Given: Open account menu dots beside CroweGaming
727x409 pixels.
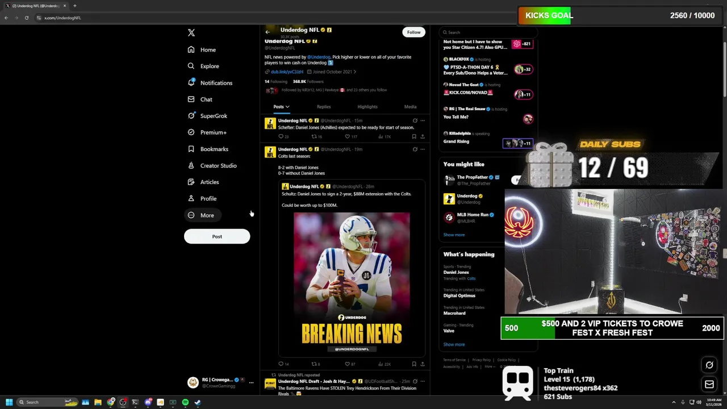Looking at the screenshot, I should [x=251, y=382].
